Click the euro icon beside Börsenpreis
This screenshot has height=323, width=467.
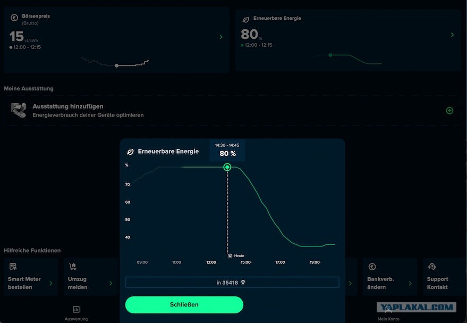pos(14,18)
